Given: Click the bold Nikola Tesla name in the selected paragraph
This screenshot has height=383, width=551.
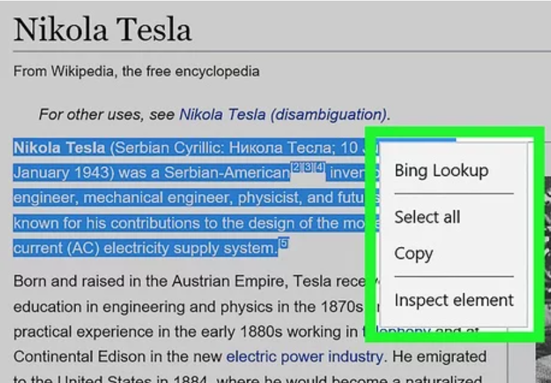Looking at the screenshot, I should point(59,147).
